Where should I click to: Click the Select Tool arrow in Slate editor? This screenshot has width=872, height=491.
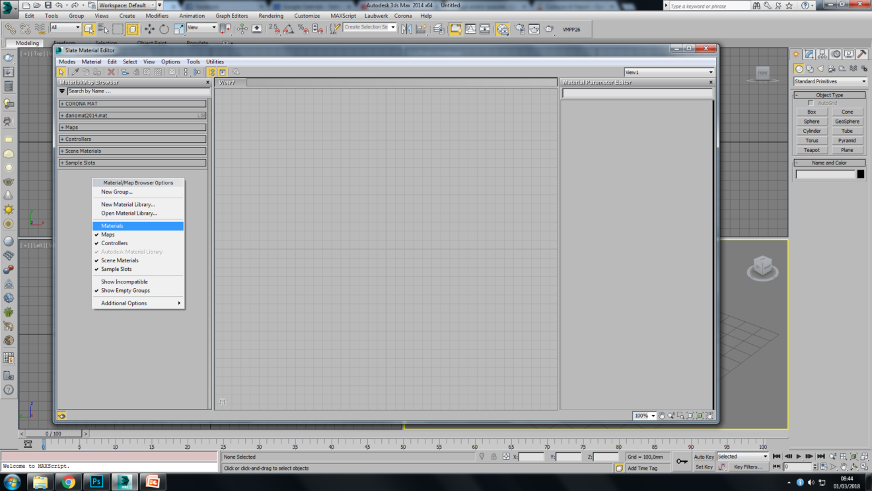coord(61,72)
